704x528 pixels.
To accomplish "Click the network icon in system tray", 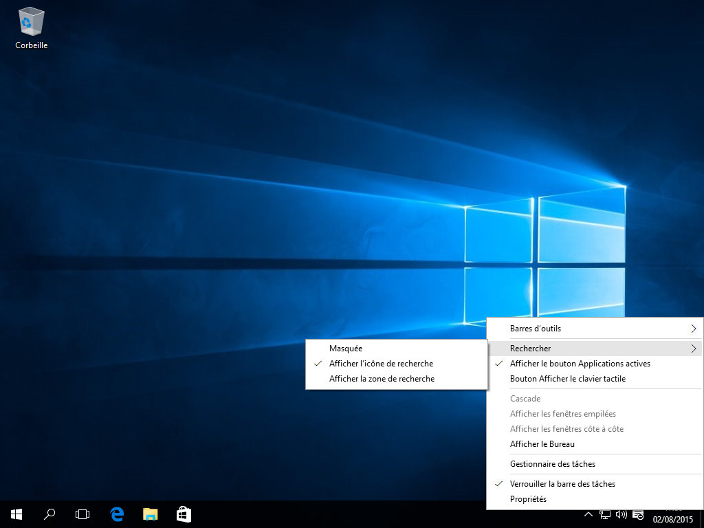I will (x=605, y=514).
